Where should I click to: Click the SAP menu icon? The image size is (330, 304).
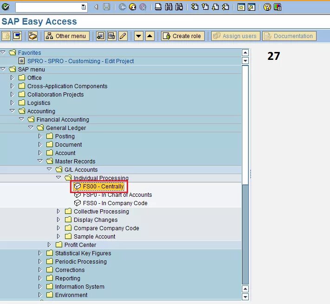click(17, 36)
